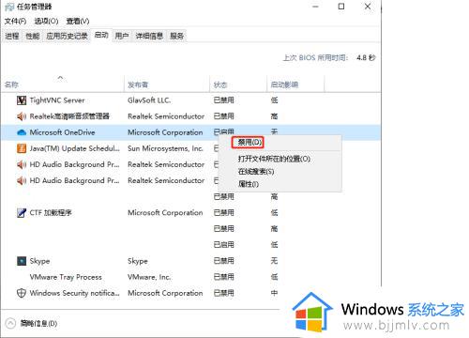Choose 禁用(D) in the context menu
Image resolution: width=469 pixels, height=338 pixels.
pos(249,143)
